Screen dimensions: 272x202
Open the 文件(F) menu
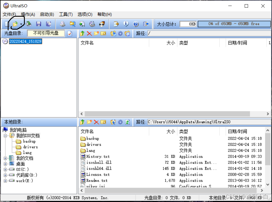pos(9,14)
